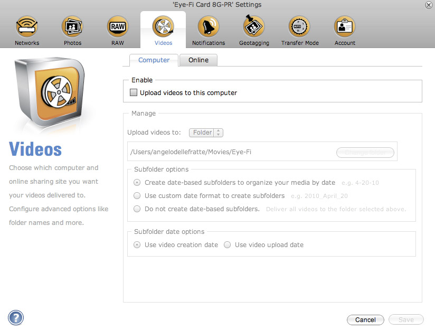This screenshot has width=435, height=330.
Task: Click the 'Subfolder date options' group label
Action: 169,231
